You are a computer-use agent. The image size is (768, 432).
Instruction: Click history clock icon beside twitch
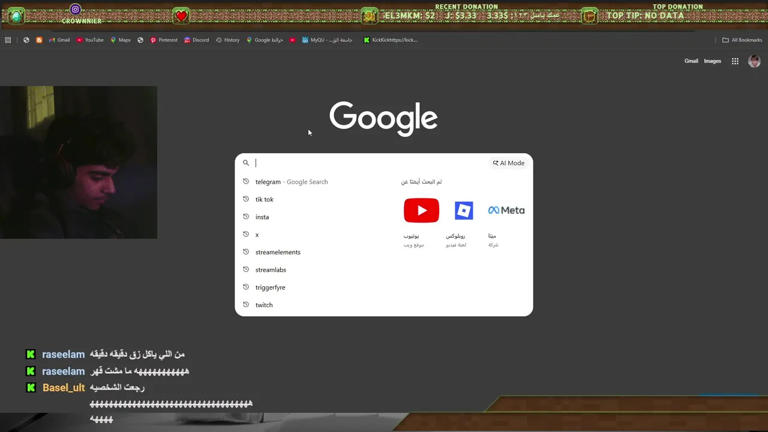point(245,304)
